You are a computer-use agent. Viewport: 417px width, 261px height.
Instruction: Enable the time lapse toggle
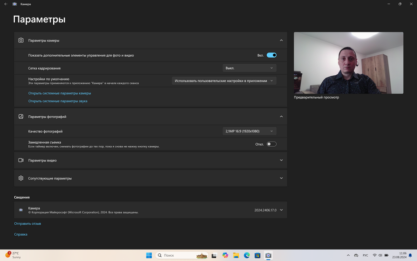click(272, 144)
